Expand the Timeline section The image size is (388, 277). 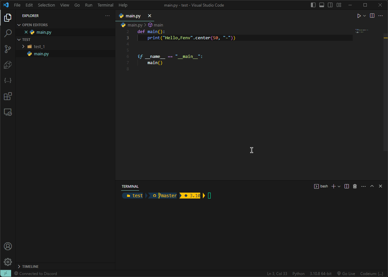coord(30,267)
